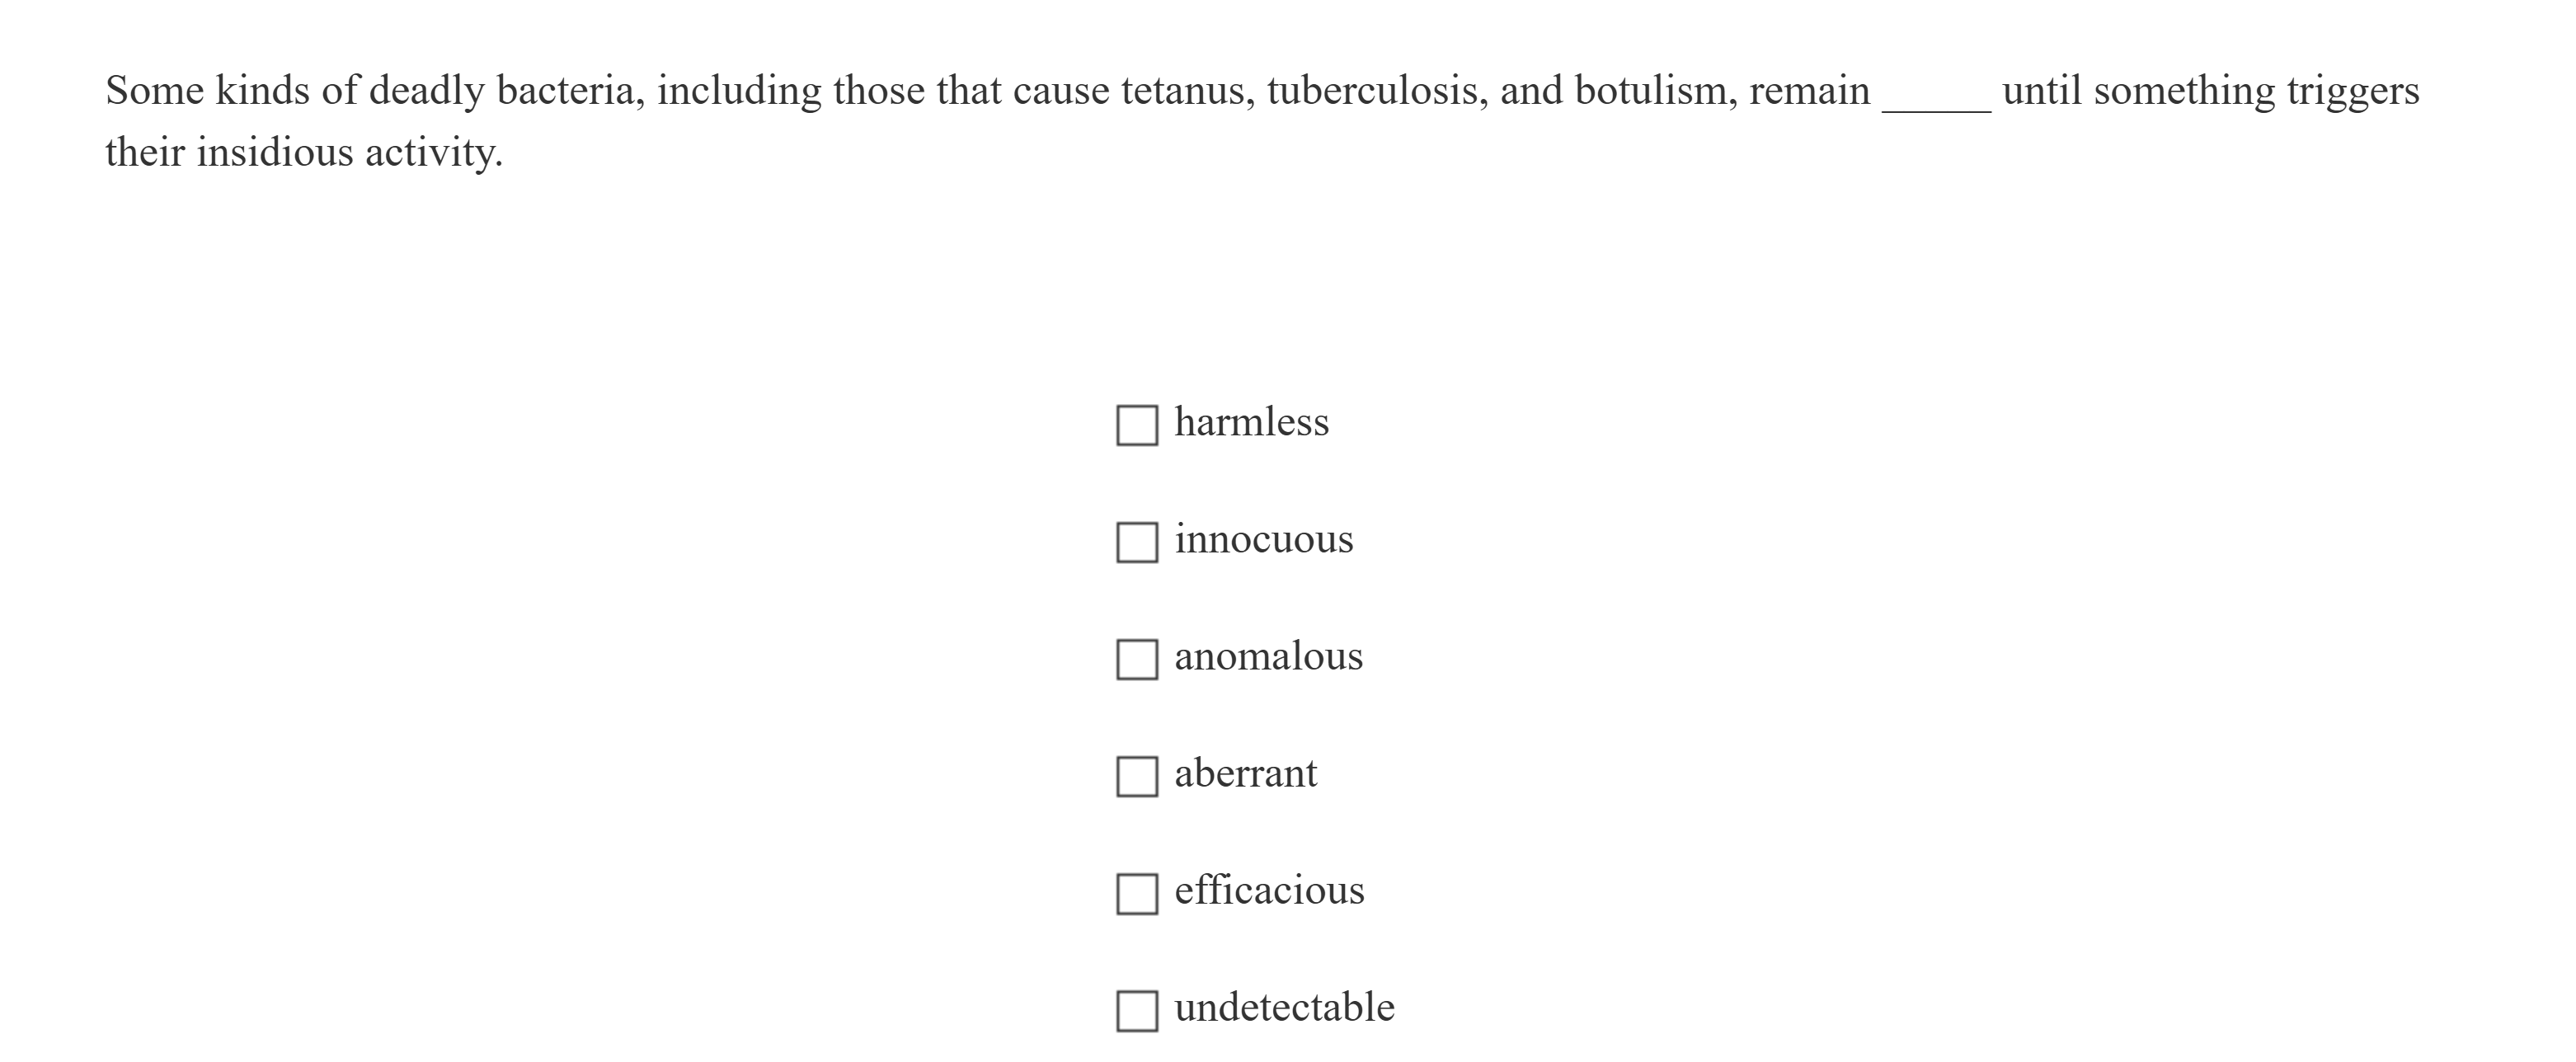Screen dimensions: 2576x1062
Task: Mark the aberrant checkbox
Action: pyautogui.click(x=1137, y=776)
